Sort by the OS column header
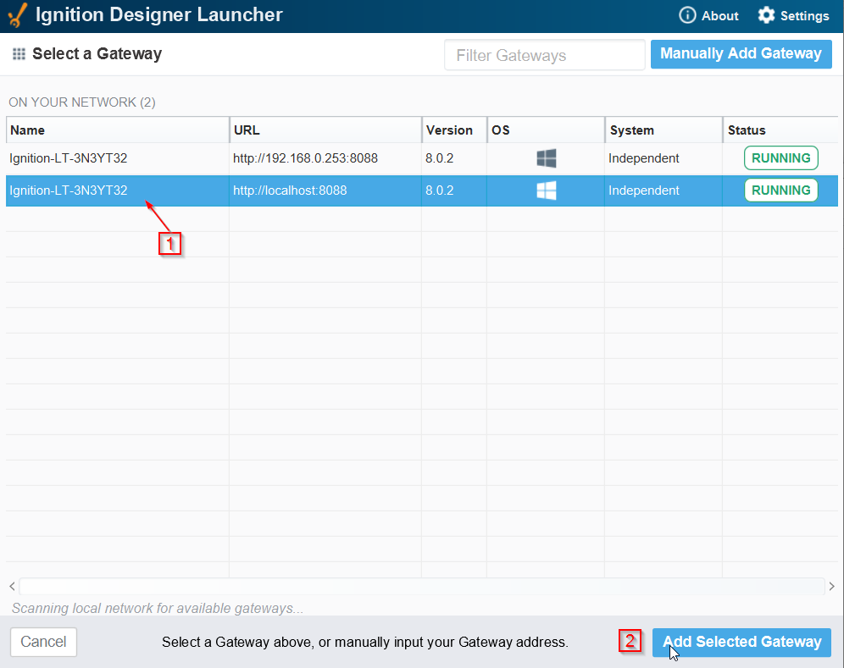The image size is (844, 668). point(546,130)
